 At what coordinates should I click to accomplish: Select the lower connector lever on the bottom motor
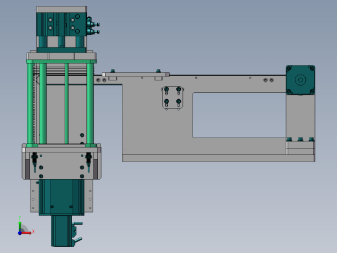coord(77,239)
